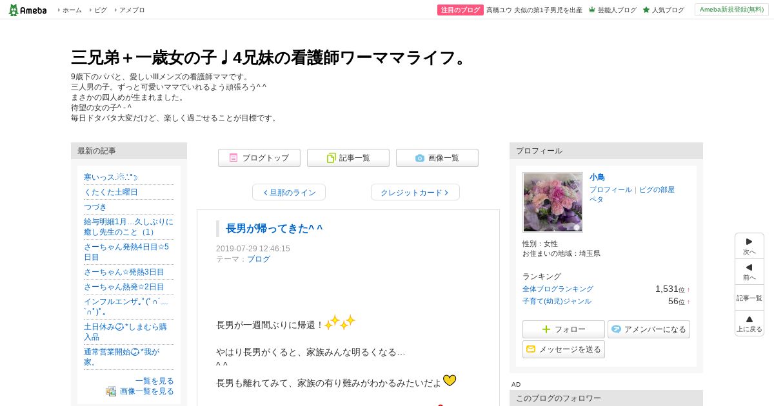Open the アメブロ menu in top bar
774x406 pixels.
pyautogui.click(x=130, y=10)
